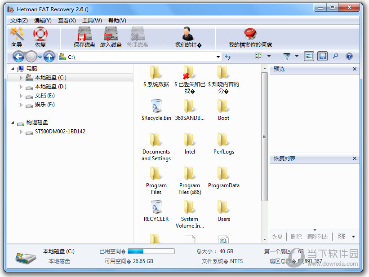This screenshot has height=277, width=369.
Task: Select 文档 (E:) in the tree
Action: pos(44,96)
